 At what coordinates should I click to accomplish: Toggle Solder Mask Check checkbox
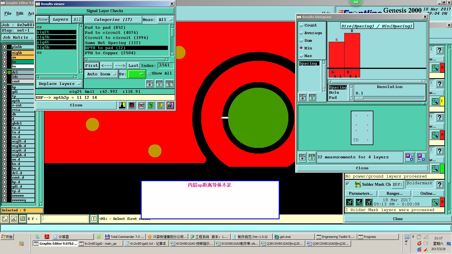[x=348, y=184]
